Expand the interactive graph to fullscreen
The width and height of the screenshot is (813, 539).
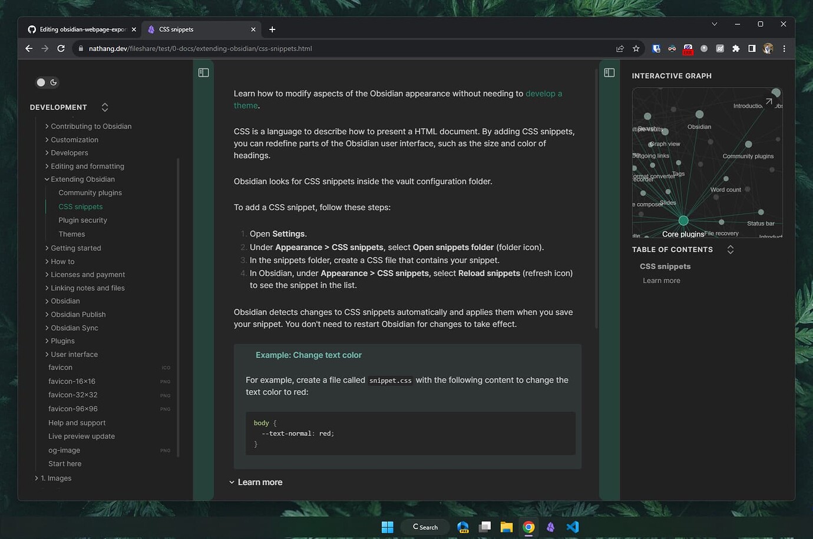click(770, 101)
